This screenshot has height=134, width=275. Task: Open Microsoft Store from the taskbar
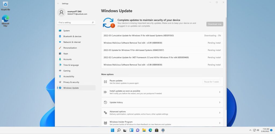point(157,130)
